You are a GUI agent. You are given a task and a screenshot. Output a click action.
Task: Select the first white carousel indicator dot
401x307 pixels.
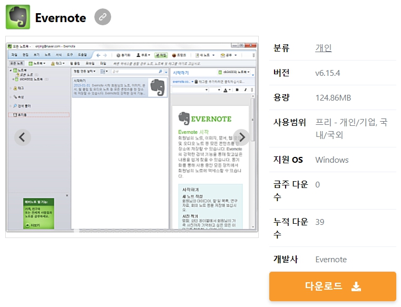click(76, 231)
